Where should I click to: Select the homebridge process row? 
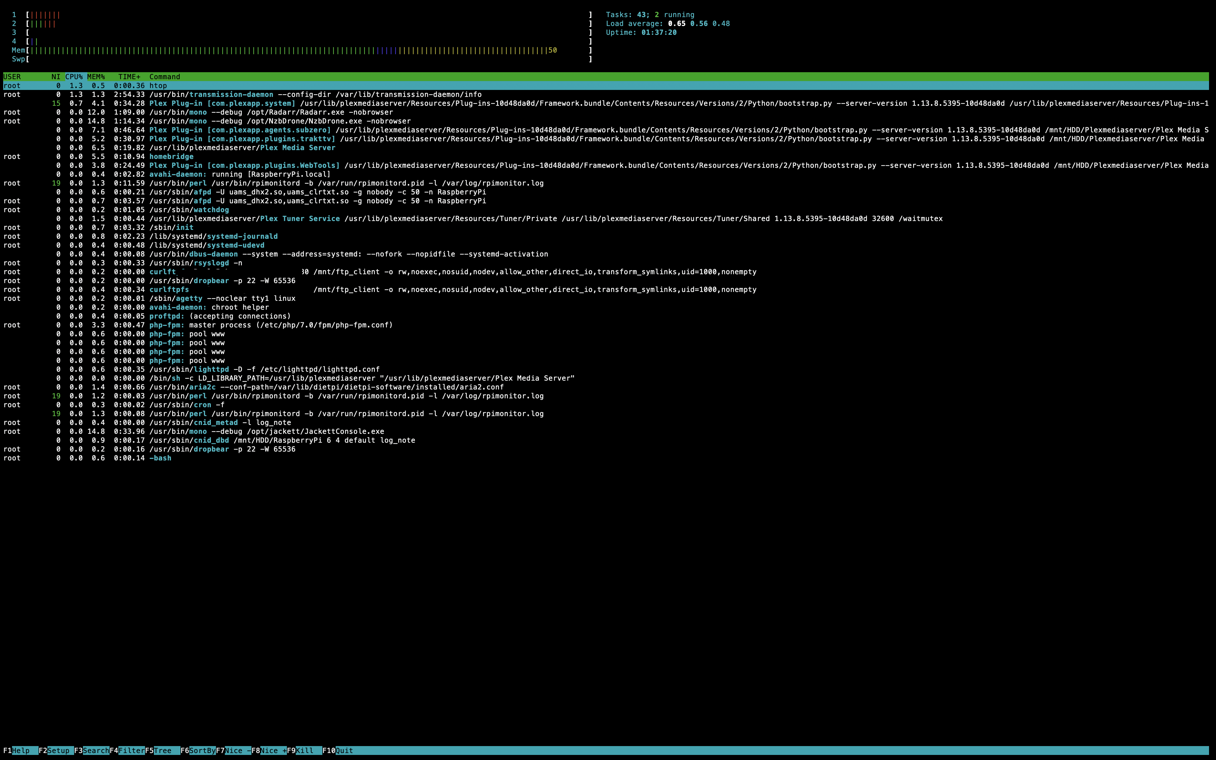pyautogui.click(x=171, y=157)
